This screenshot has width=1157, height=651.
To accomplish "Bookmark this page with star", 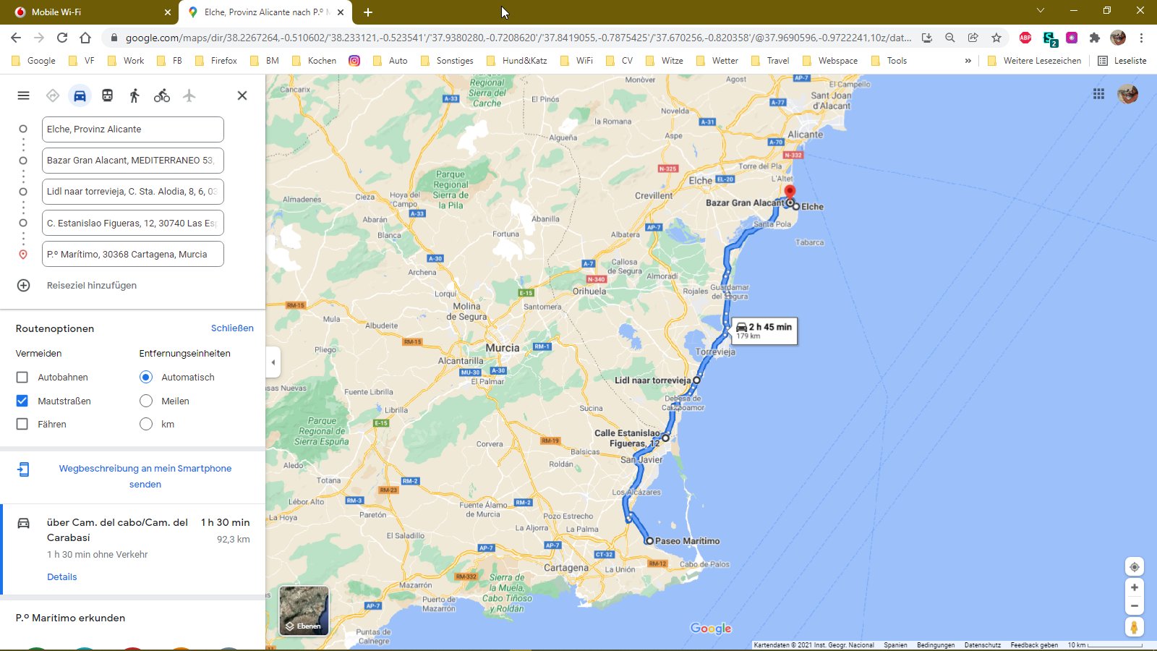I will point(996,38).
